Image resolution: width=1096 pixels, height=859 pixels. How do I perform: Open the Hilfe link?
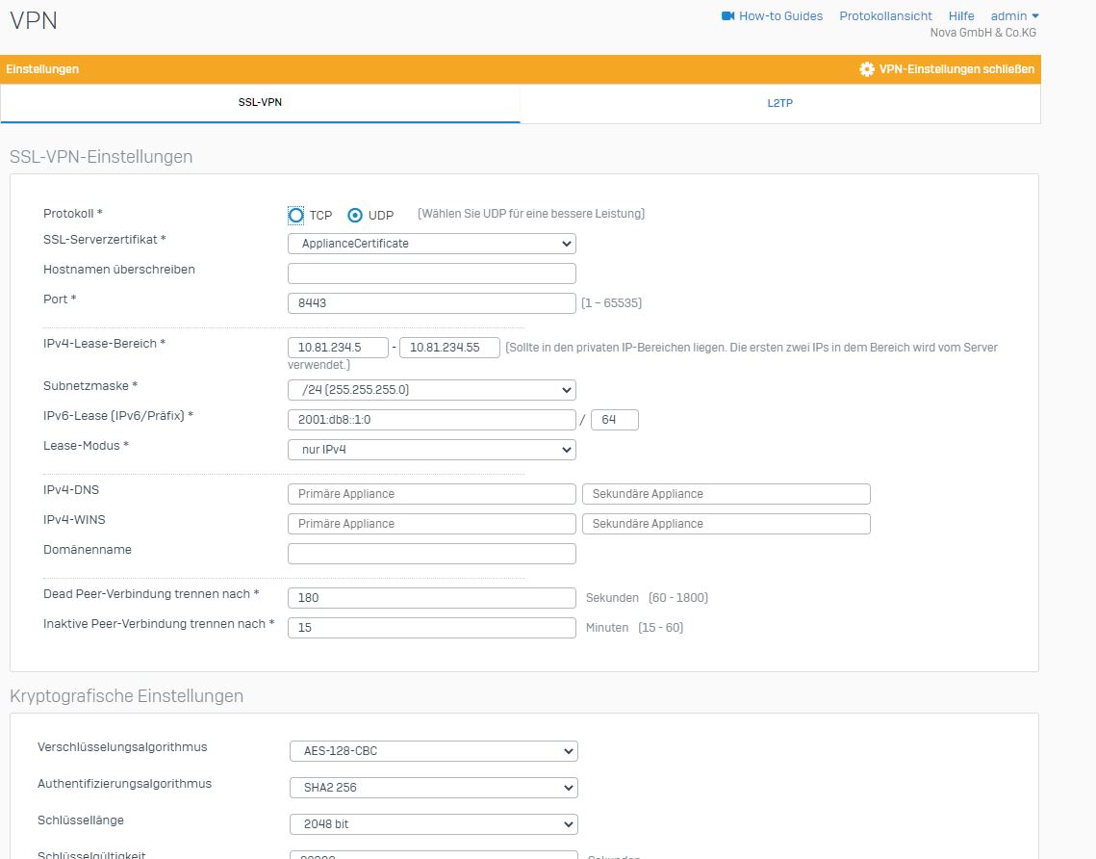961,15
